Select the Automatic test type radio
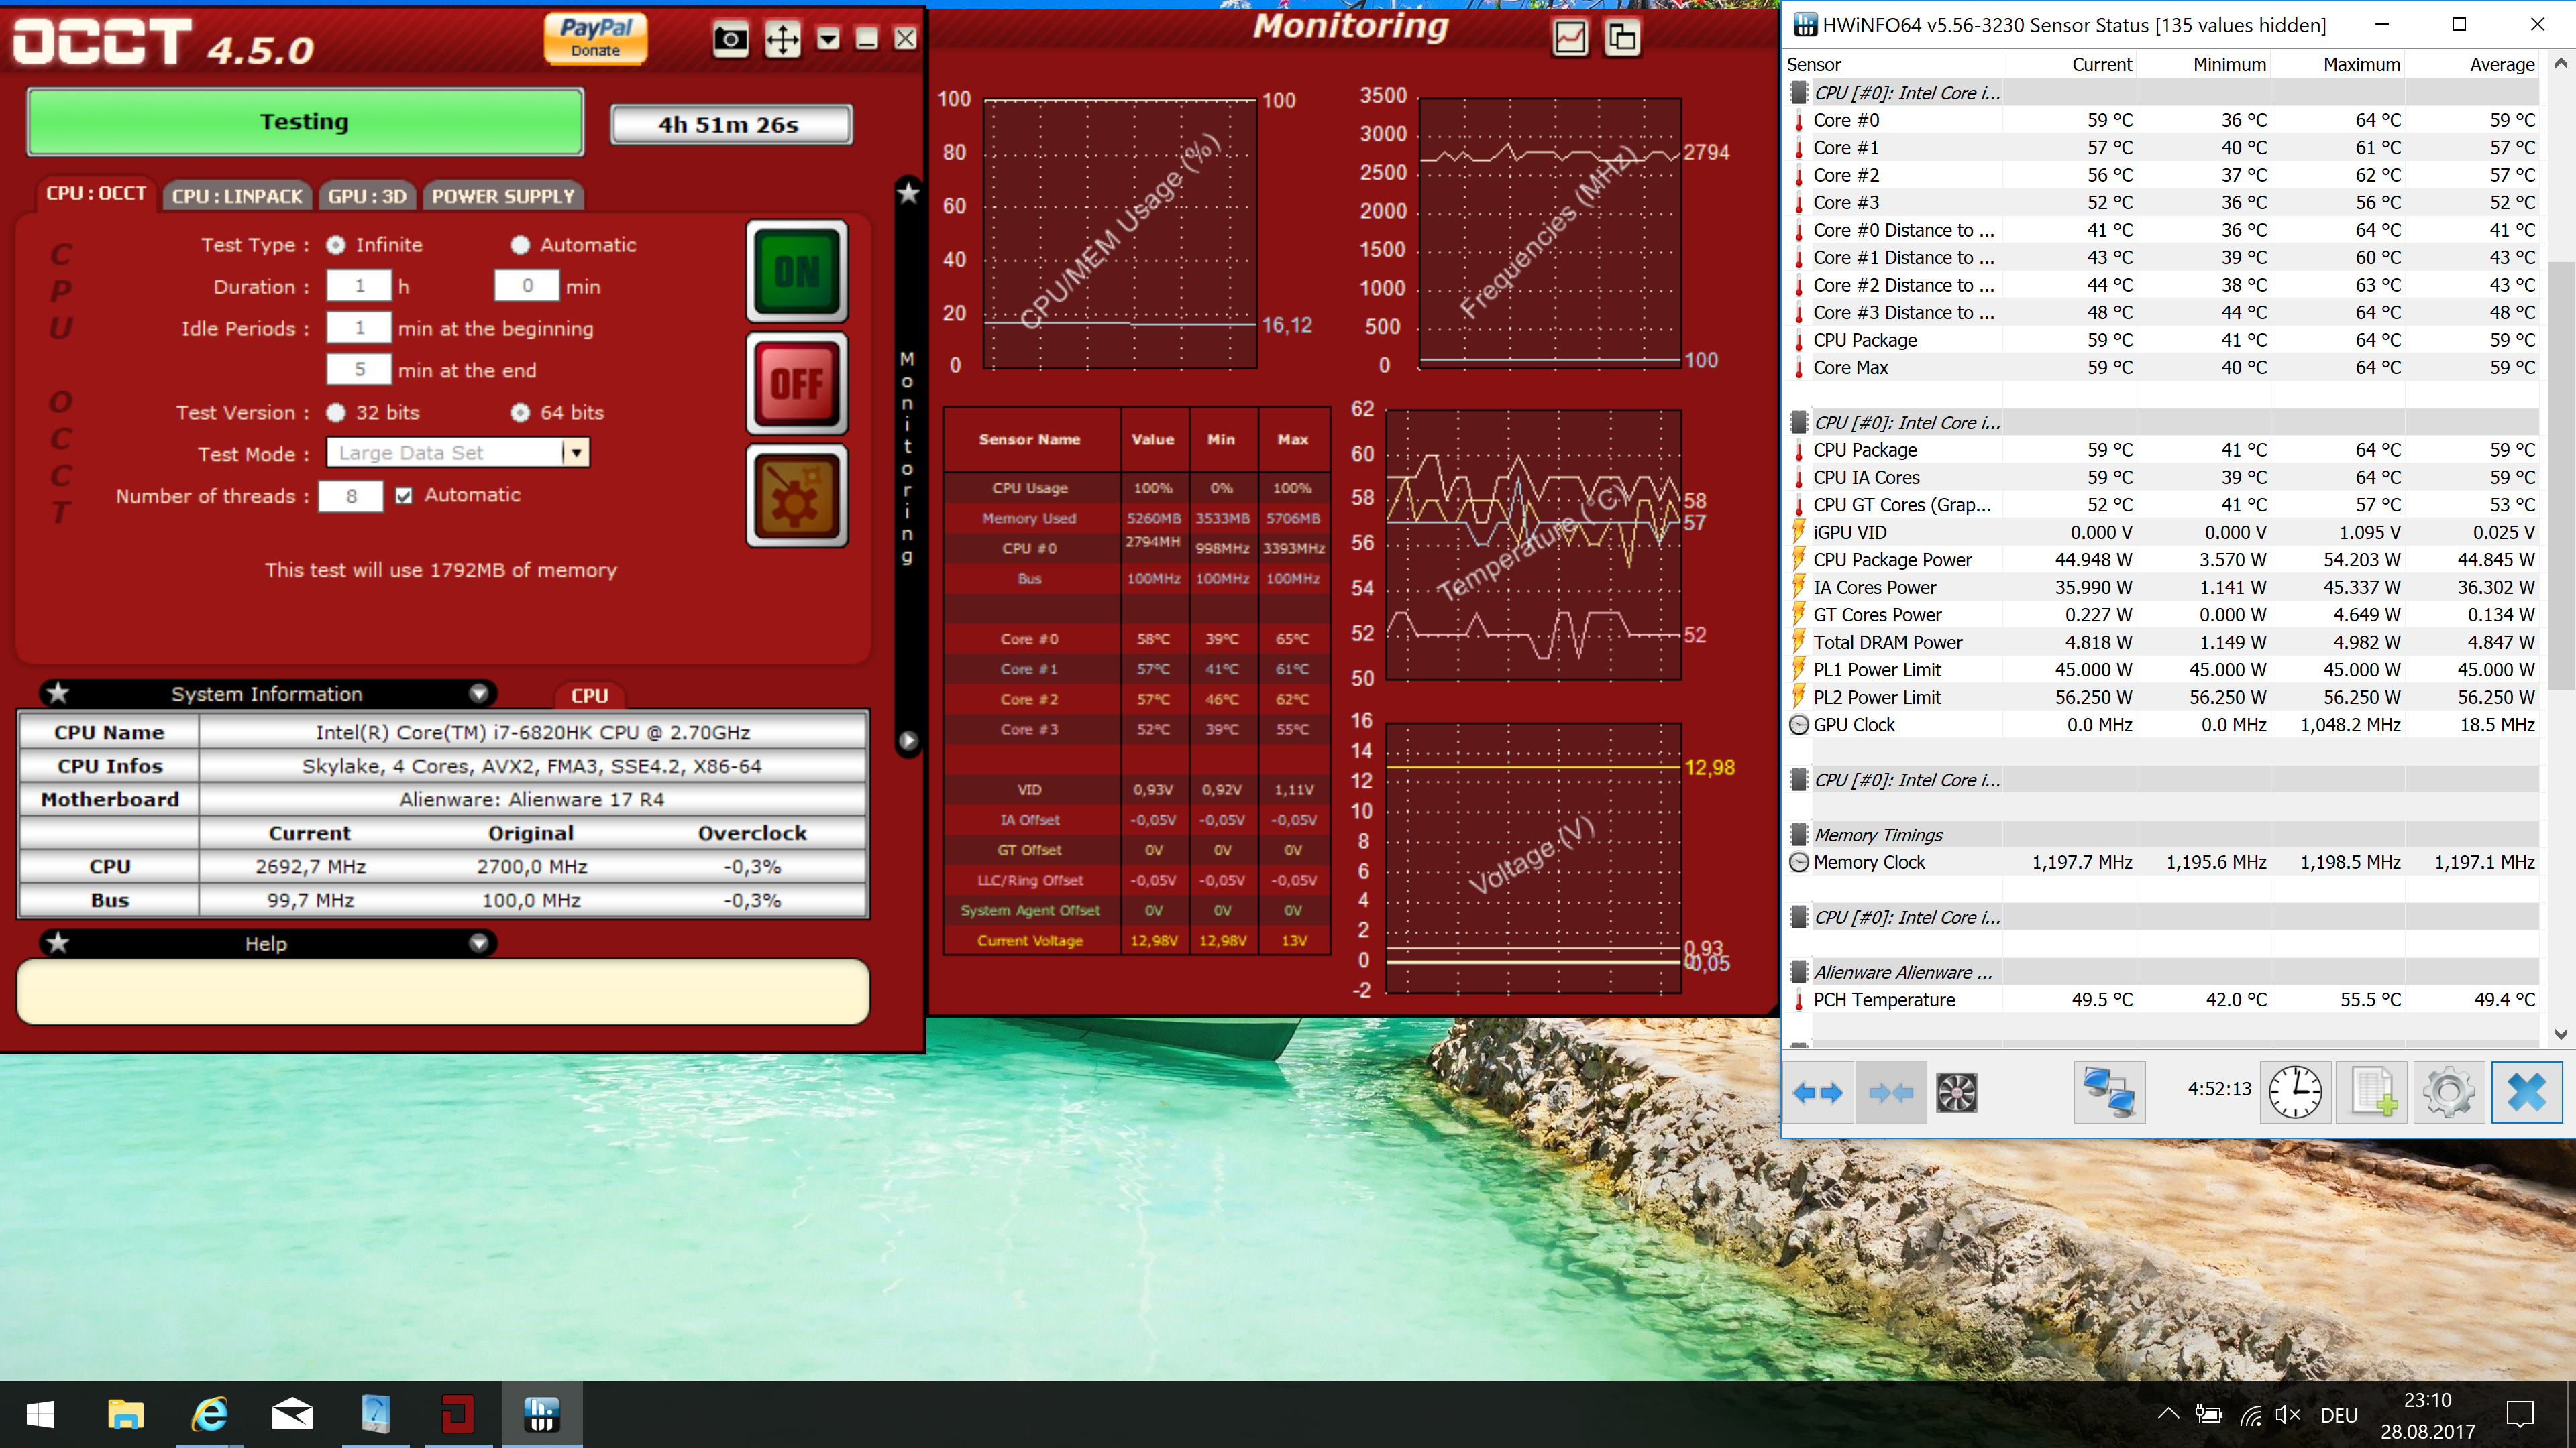The height and width of the screenshot is (1448, 2576). point(520,245)
